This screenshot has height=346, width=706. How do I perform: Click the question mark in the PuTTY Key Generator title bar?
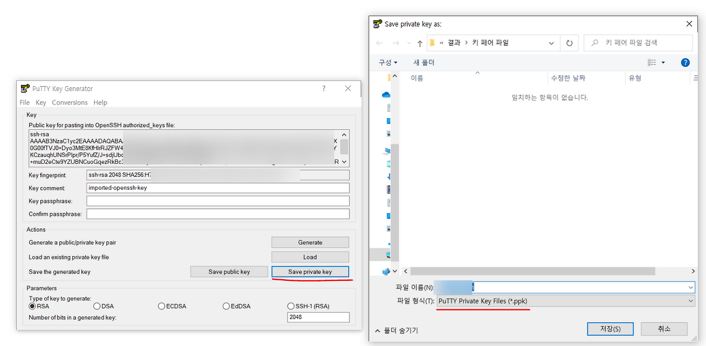324,88
